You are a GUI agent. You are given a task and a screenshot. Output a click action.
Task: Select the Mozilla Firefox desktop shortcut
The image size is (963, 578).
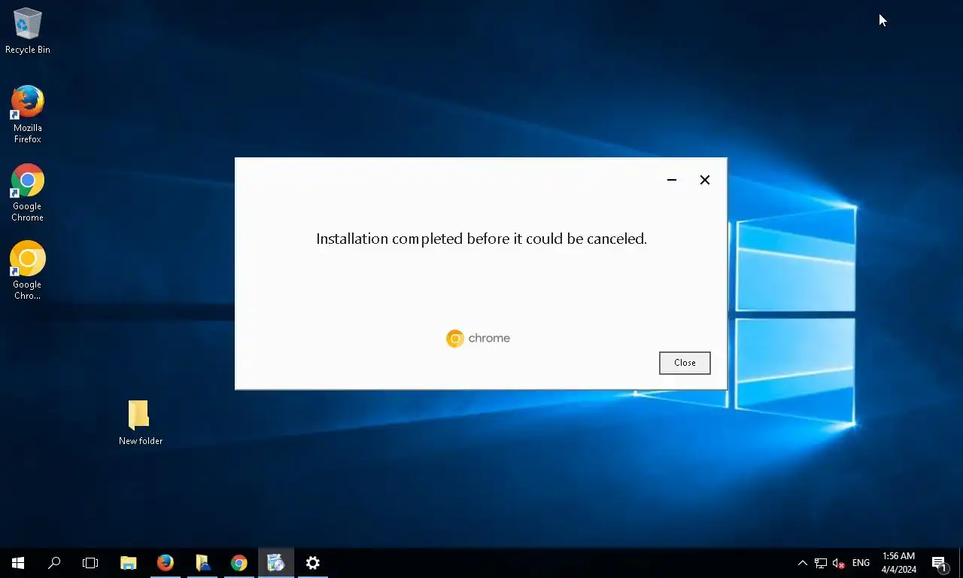[x=28, y=114]
